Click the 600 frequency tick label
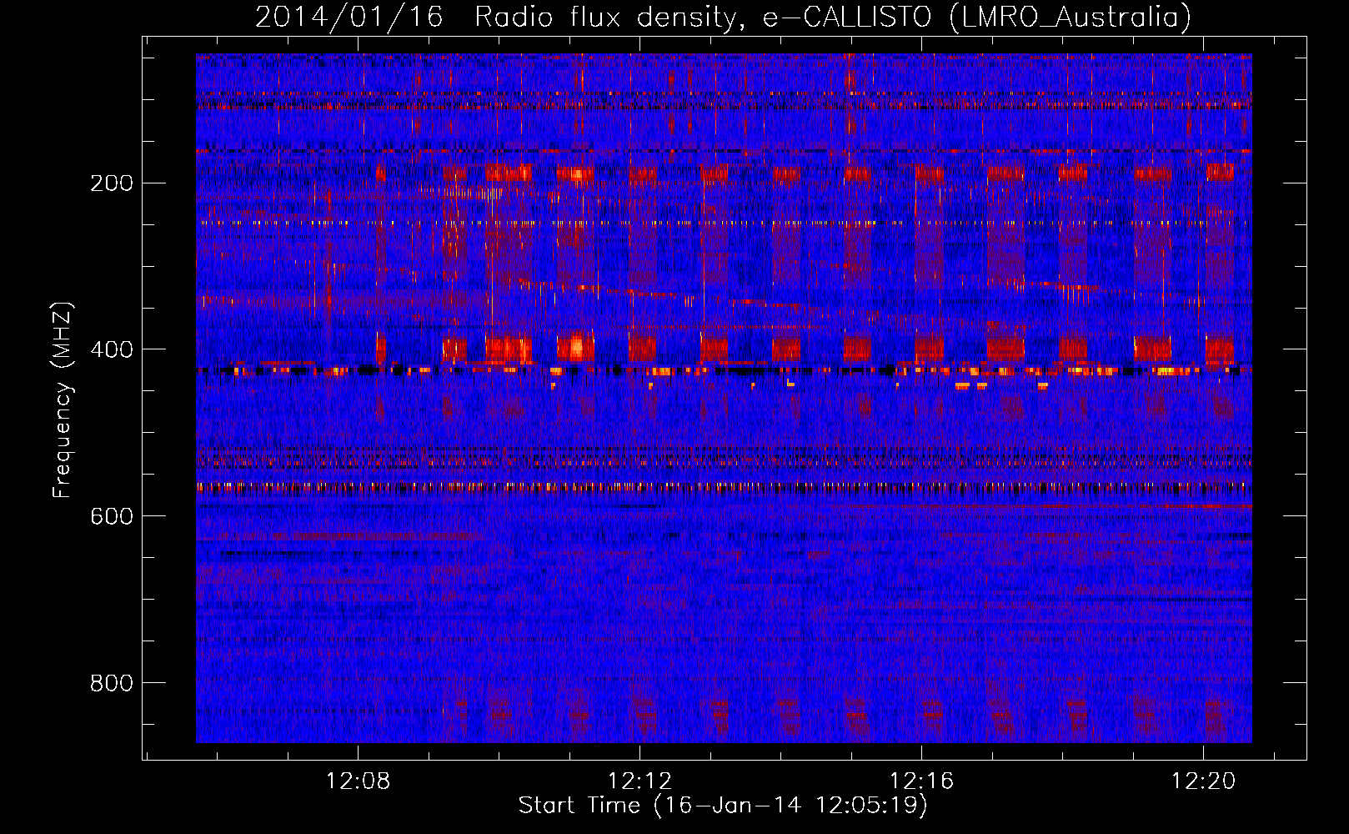Viewport: 1349px width, 834px height. [x=112, y=517]
